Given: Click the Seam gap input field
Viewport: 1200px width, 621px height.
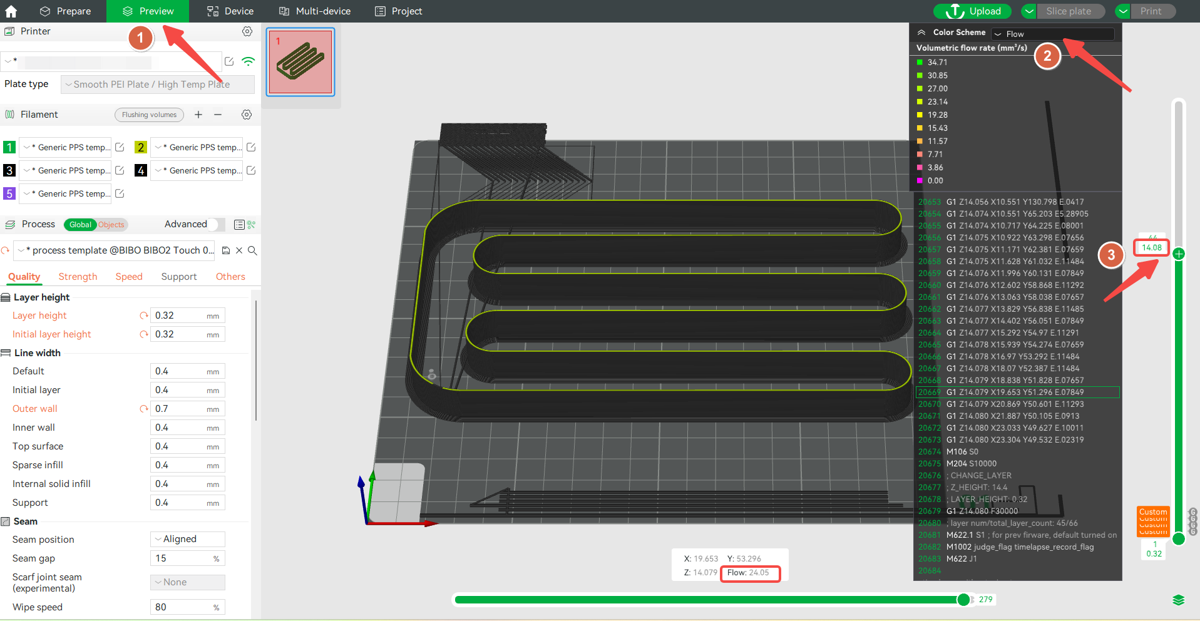Looking at the screenshot, I should point(188,558).
